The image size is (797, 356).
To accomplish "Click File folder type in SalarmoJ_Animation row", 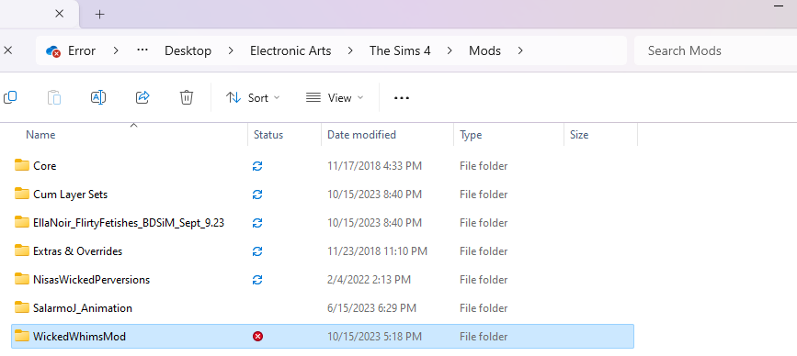I will [x=484, y=307].
